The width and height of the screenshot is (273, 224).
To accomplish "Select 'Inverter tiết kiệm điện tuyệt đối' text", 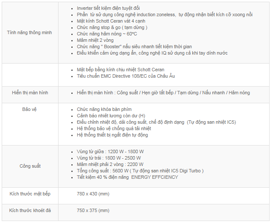I will tap(108, 8).
